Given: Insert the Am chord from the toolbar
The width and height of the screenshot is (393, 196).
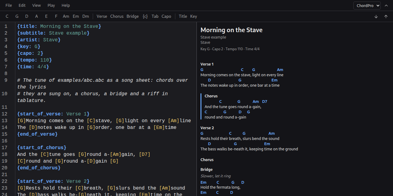Looking at the screenshot, I should pyautogui.click(x=66, y=17).
